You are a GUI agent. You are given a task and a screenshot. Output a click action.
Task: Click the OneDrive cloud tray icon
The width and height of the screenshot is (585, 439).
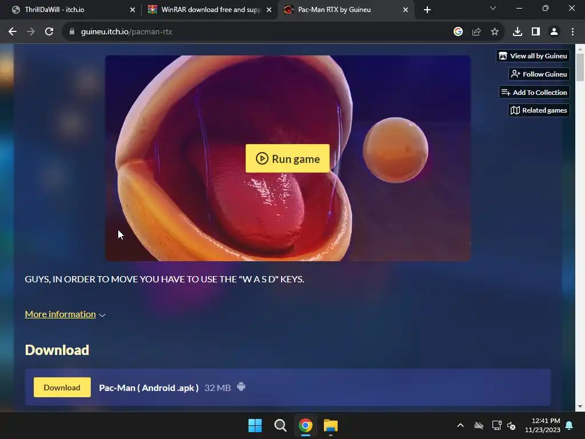click(479, 425)
